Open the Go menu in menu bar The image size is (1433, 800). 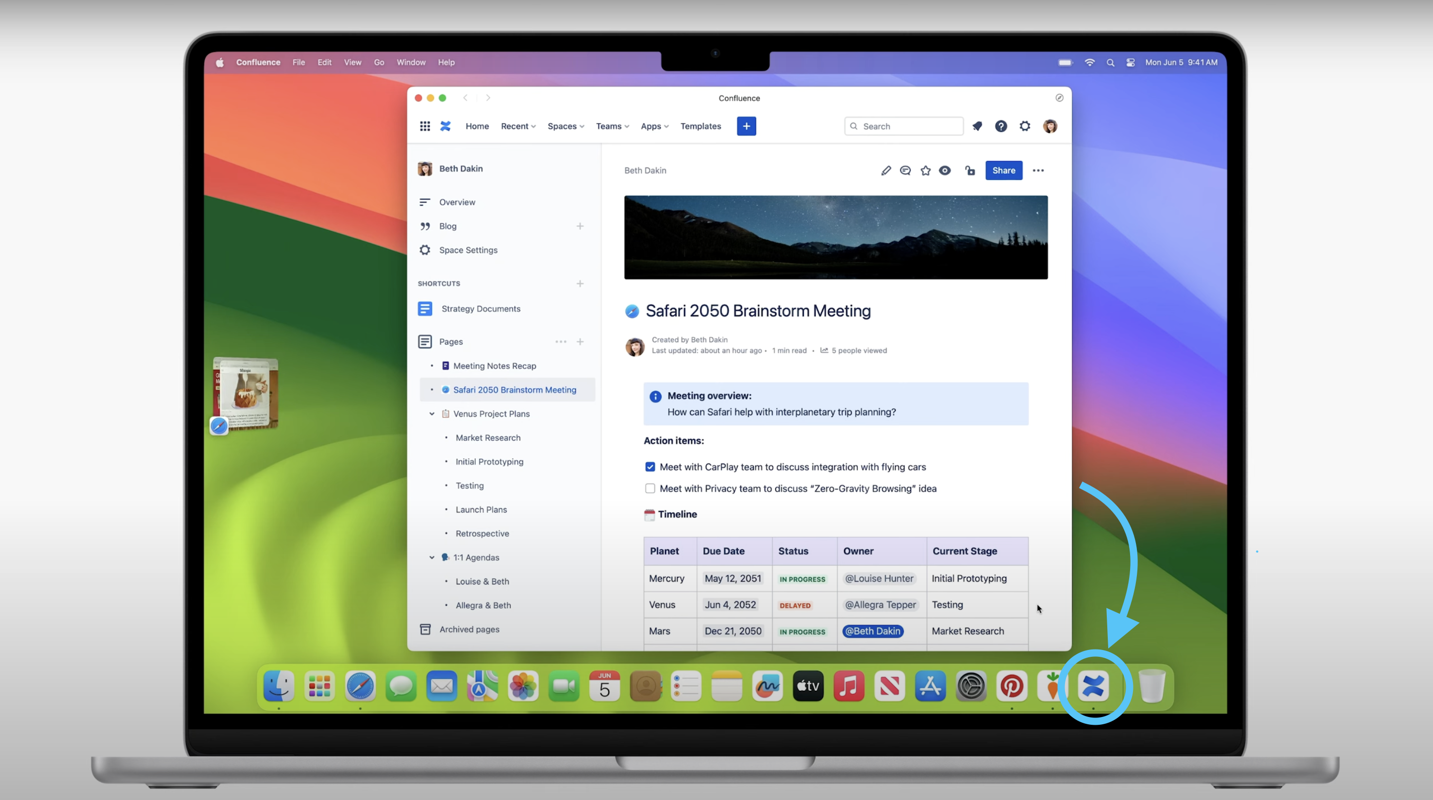(379, 62)
